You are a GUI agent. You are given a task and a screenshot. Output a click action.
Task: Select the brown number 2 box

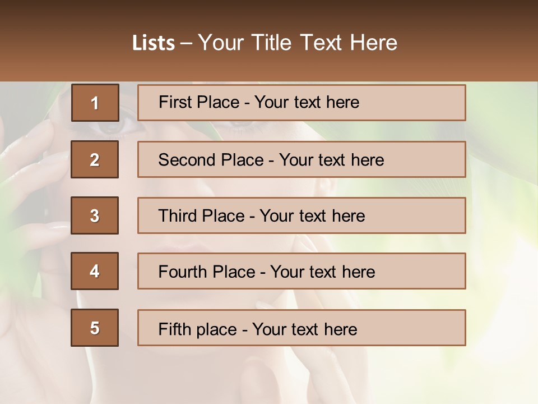point(95,159)
